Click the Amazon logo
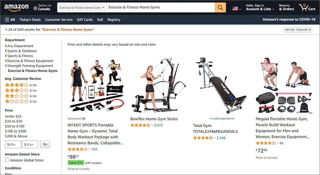Viewport: 320px width, 175px height. pyautogui.click(x=16, y=8)
